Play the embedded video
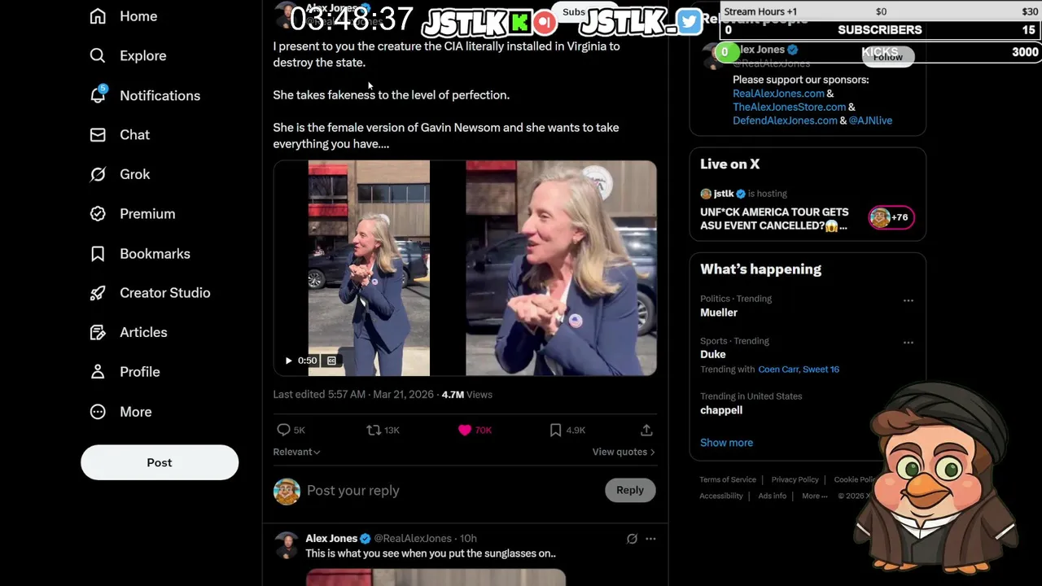 [x=288, y=361]
